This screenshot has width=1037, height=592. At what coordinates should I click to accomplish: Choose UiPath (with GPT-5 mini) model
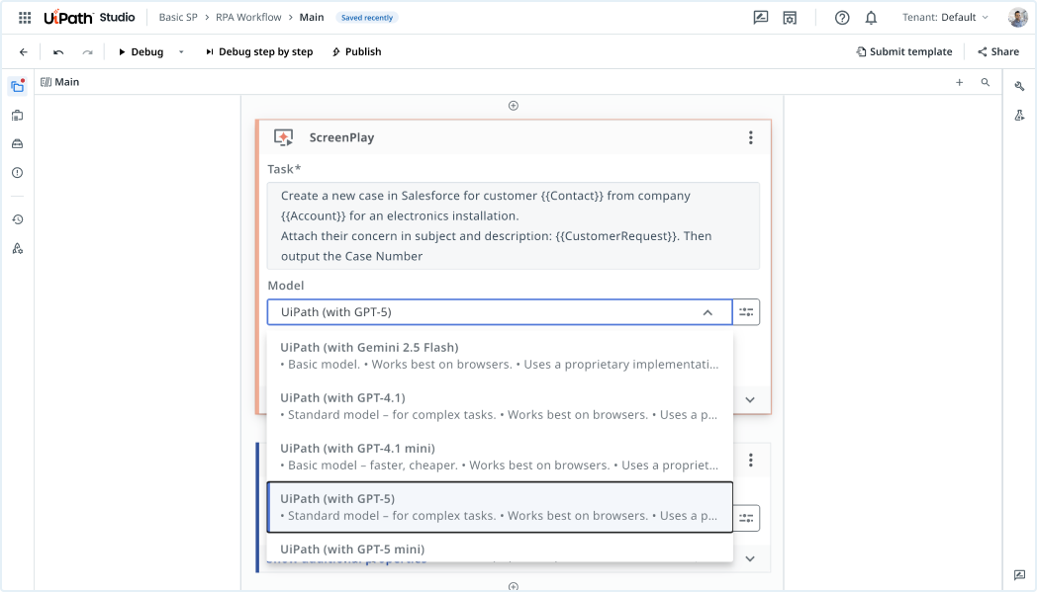(500, 549)
